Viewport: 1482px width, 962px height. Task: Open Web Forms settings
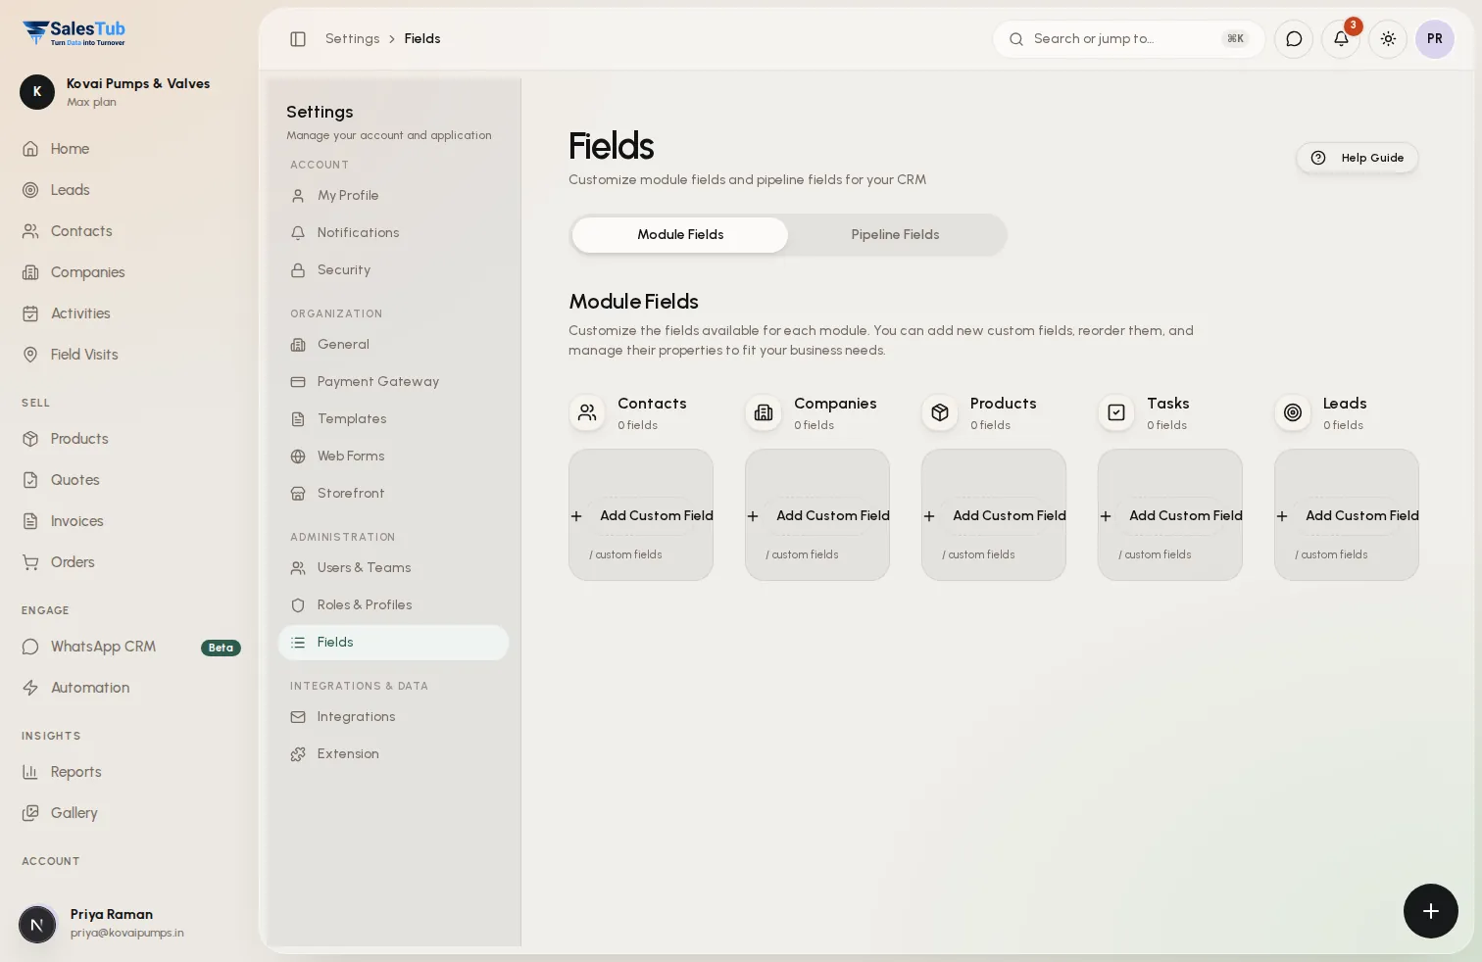(393, 457)
